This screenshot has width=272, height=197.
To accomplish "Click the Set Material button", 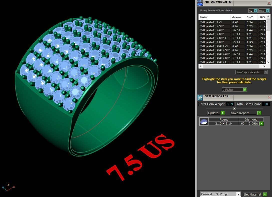I will tap(255, 194).
